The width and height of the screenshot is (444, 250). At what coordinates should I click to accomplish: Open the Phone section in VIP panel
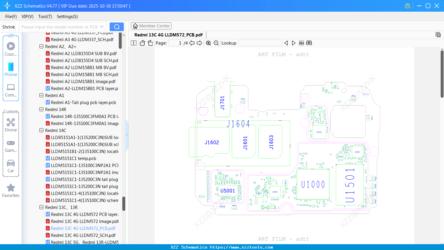tap(11, 70)
